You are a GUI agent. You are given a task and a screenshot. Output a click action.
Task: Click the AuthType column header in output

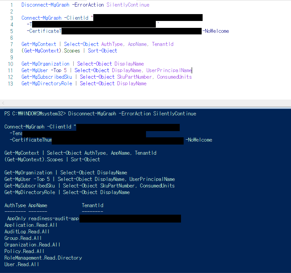[x=15, y=205]
